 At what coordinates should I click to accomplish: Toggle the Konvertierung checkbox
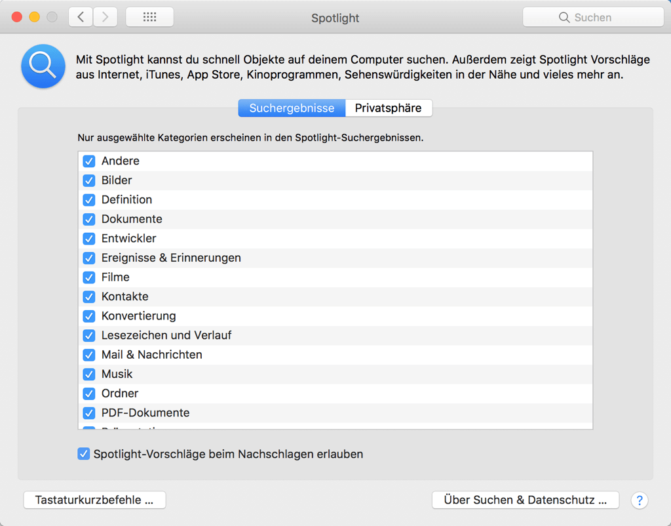pyautogui.click(x=89, y=316)
